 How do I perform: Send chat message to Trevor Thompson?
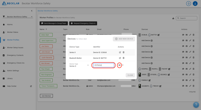pyautogui.click(x=183, y=86)
